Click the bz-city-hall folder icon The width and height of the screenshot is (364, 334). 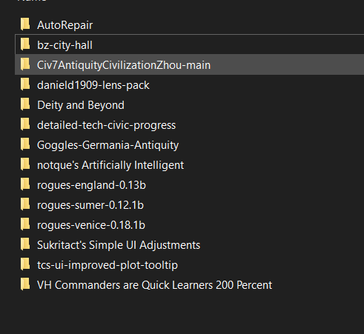(x=25, y=44)
